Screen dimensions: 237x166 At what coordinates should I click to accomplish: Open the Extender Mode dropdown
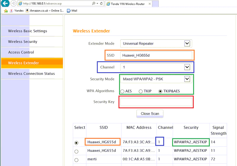coord(187,43)
